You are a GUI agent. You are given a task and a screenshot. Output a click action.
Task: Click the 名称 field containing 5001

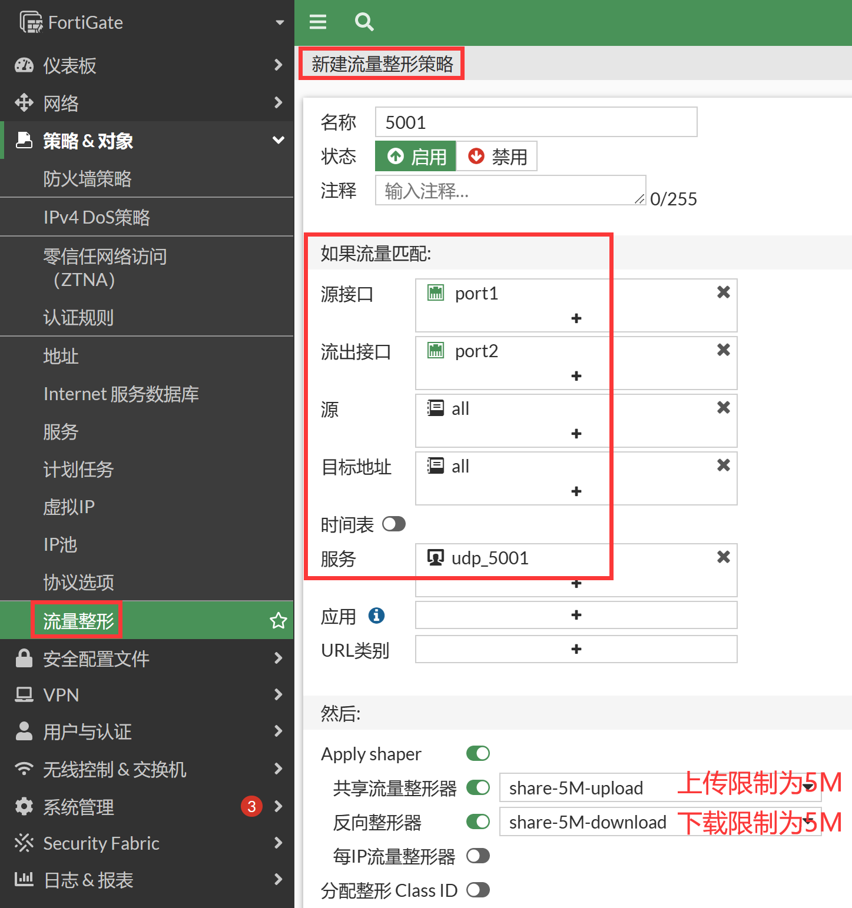[x=536, y=122]
